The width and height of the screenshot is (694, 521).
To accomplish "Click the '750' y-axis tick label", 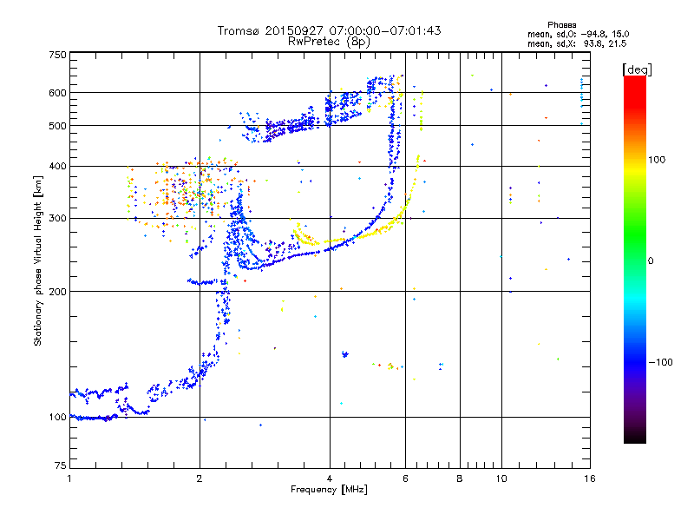I will (x=57, y=55).
